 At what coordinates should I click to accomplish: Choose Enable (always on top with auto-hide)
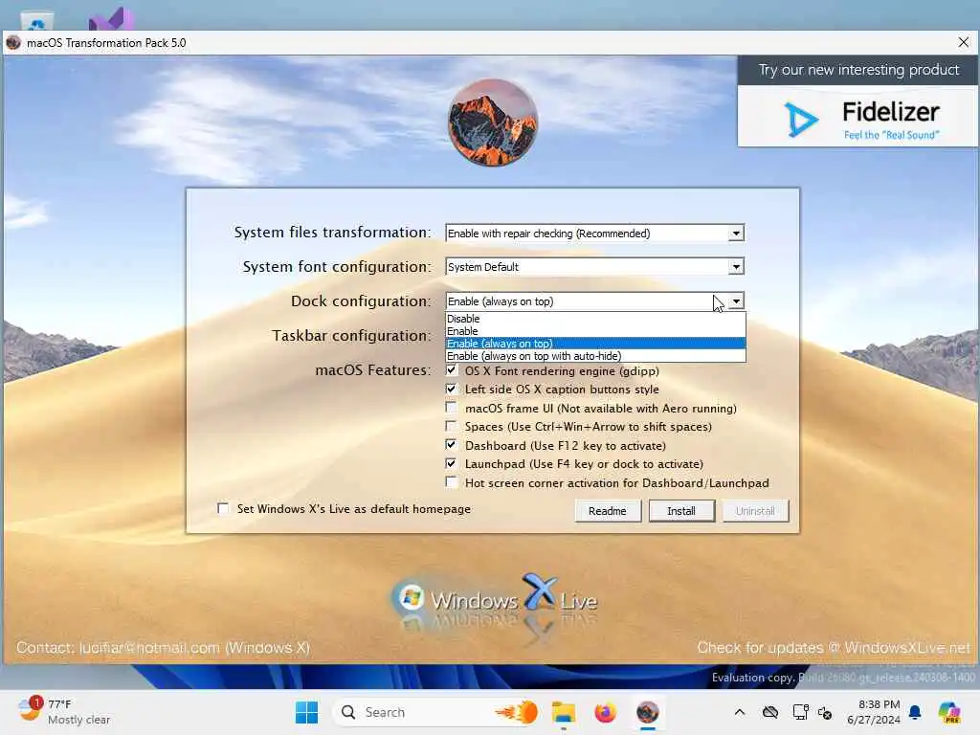click(595, 356)
